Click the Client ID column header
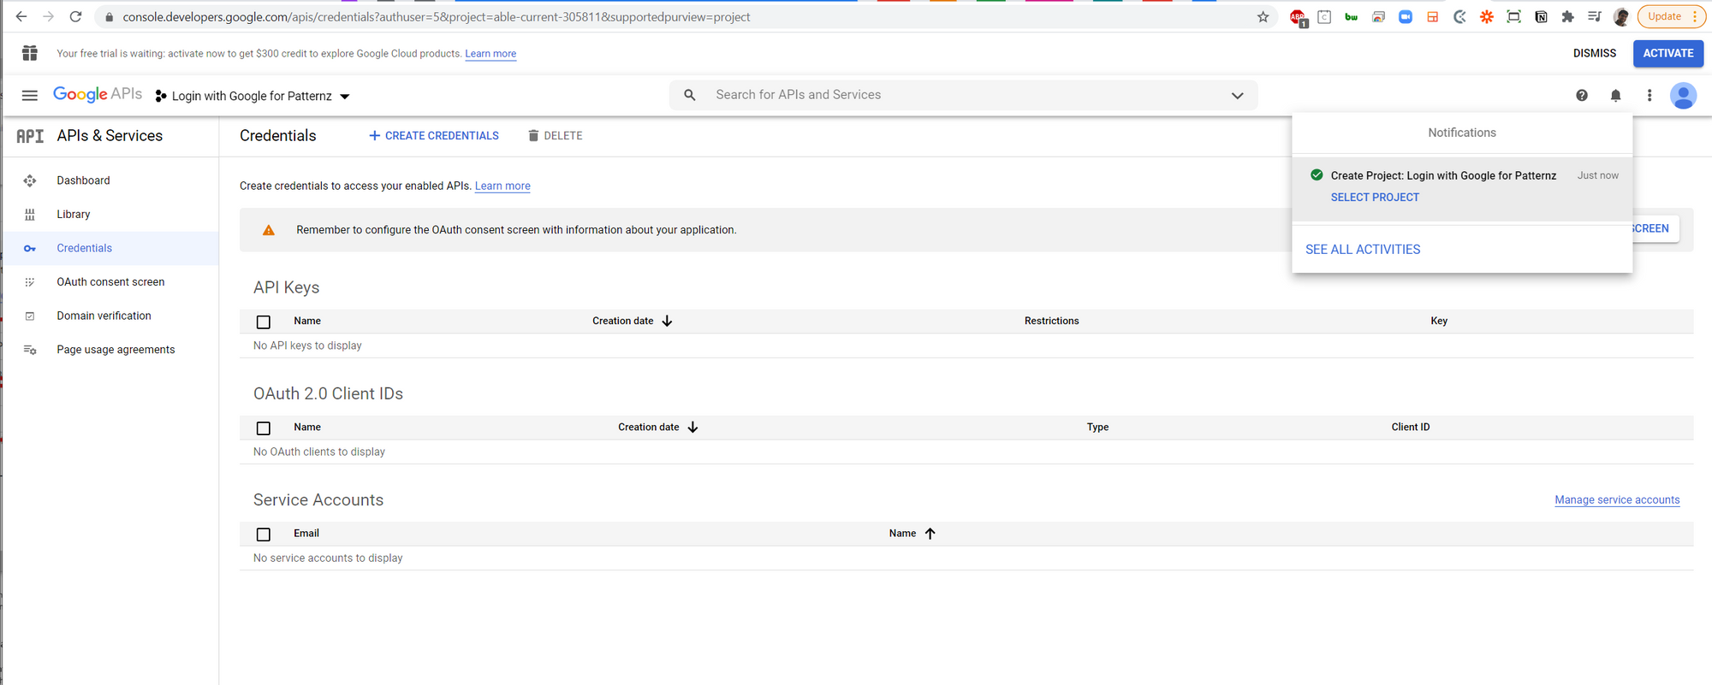1712x685 pixels. (x=1410, y=427)
